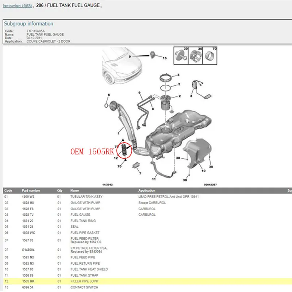Click CONTACT SWITCH name cell
The height and width of the screenshot is (292, 292).
coord(84,287)
